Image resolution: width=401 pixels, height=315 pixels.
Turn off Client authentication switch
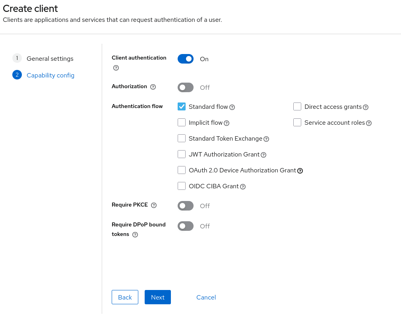tap(186, 59)
